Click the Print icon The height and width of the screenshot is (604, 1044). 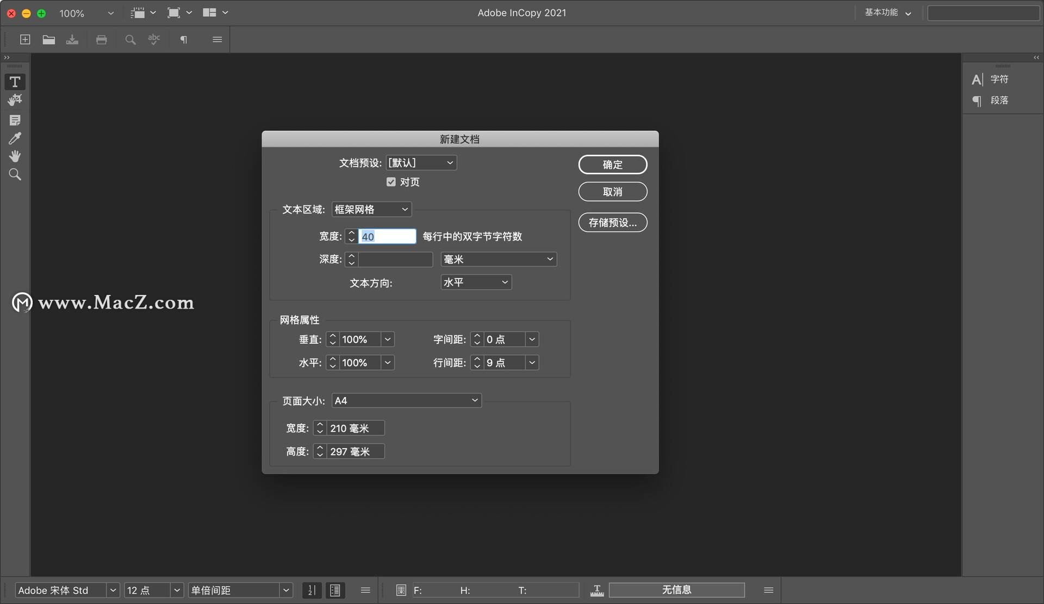(x=102, y=40)
